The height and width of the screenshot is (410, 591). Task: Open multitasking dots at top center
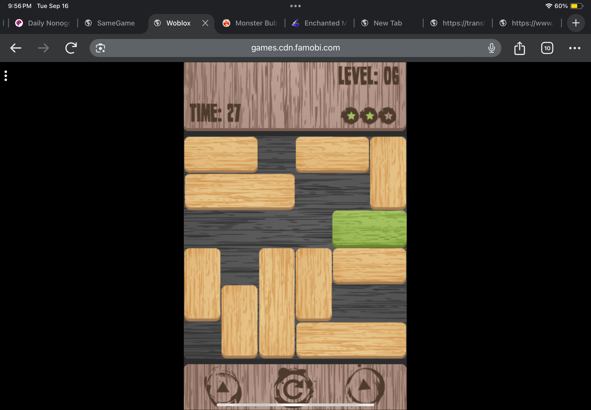(295, 6)
